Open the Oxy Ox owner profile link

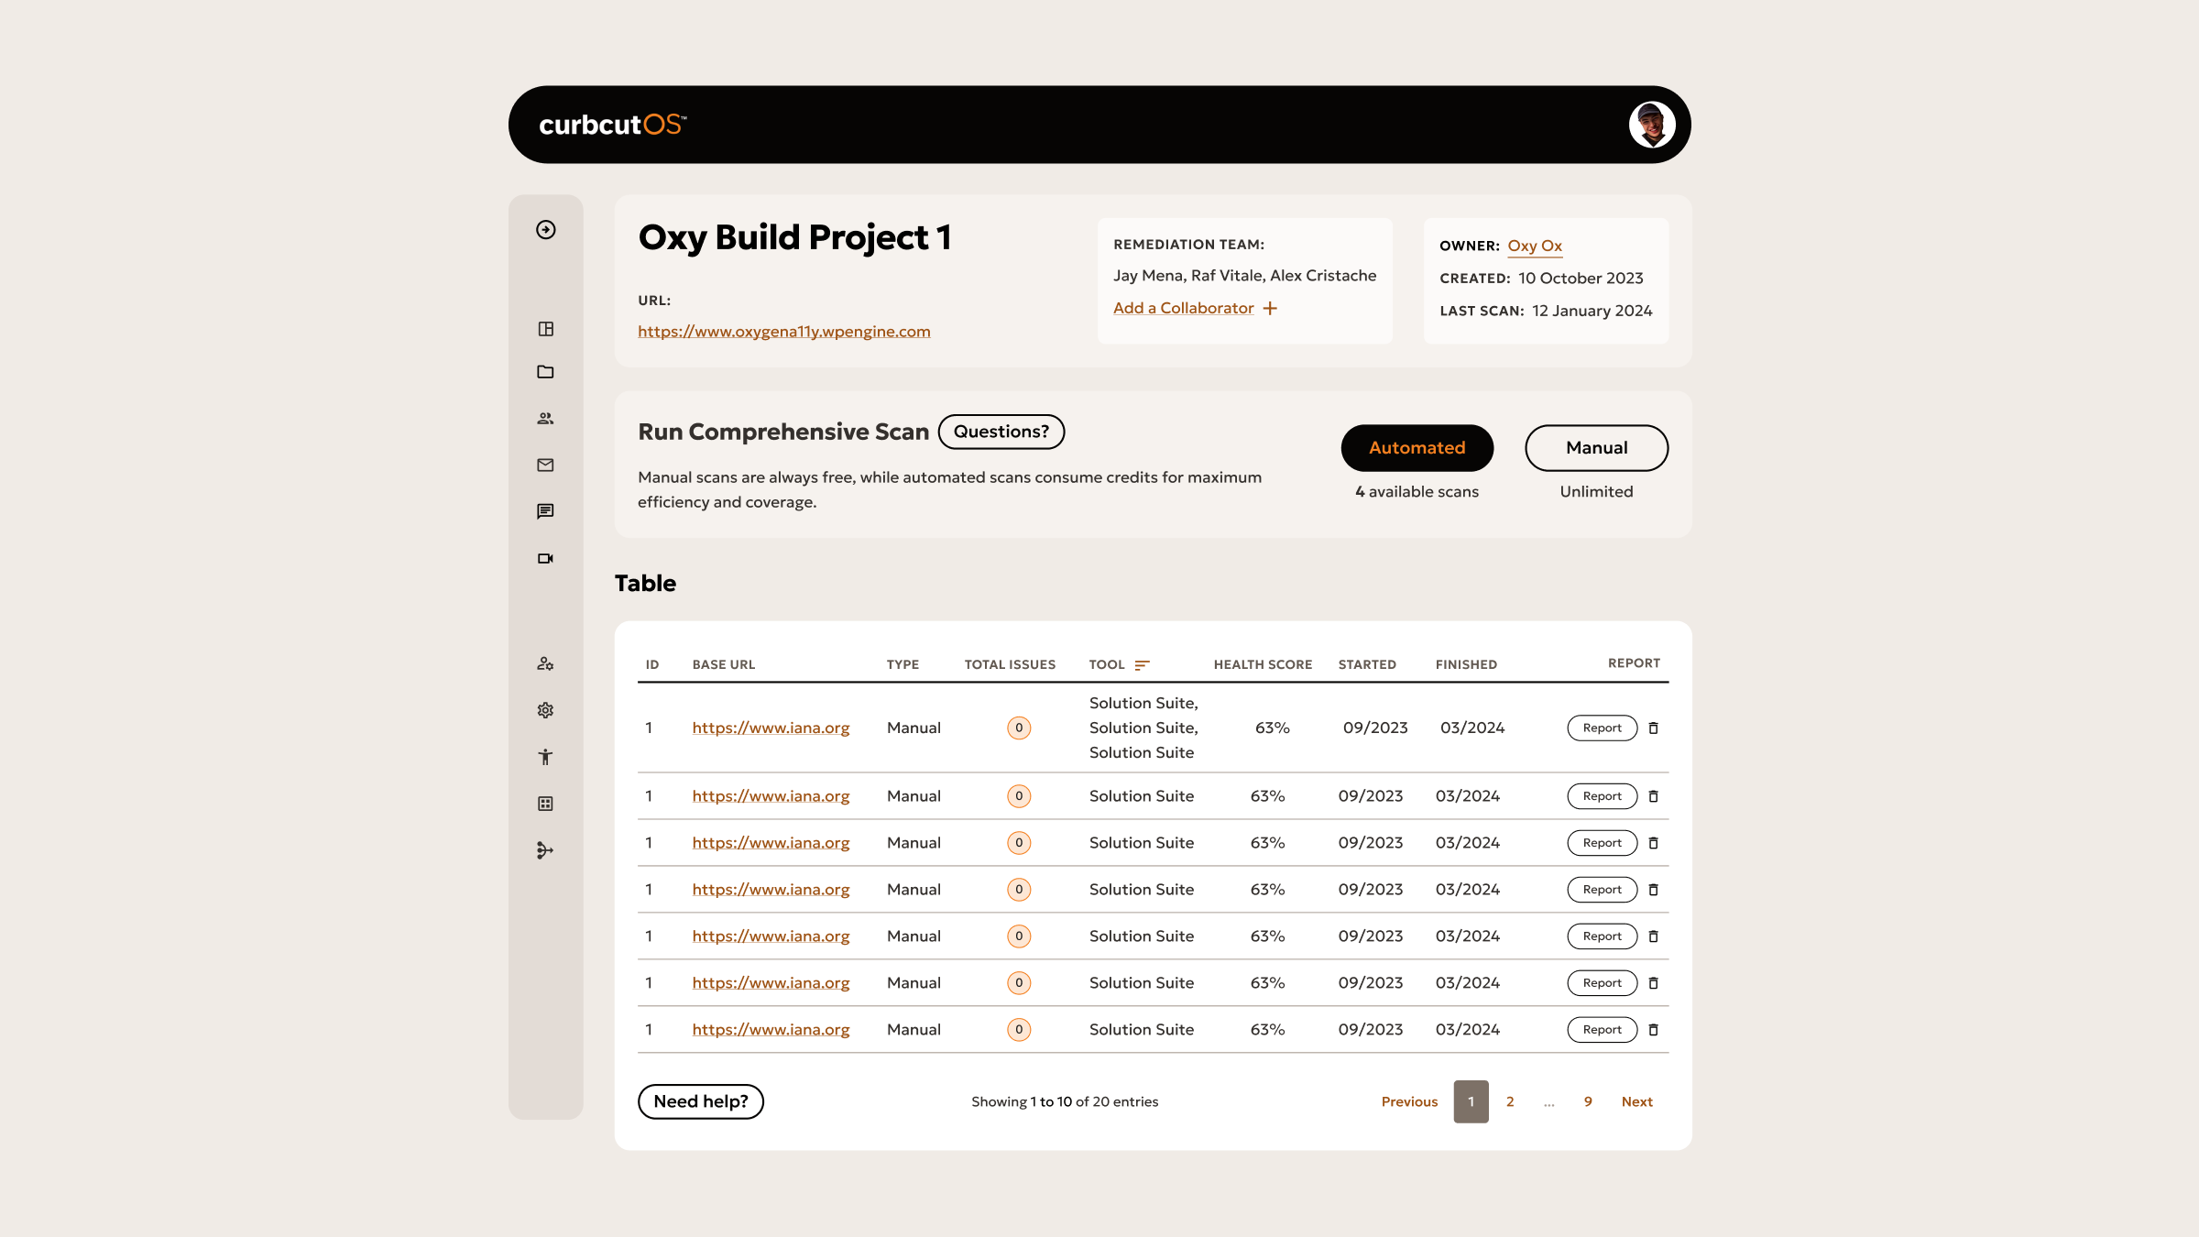pyautogui.click(x=1535, y=245)
